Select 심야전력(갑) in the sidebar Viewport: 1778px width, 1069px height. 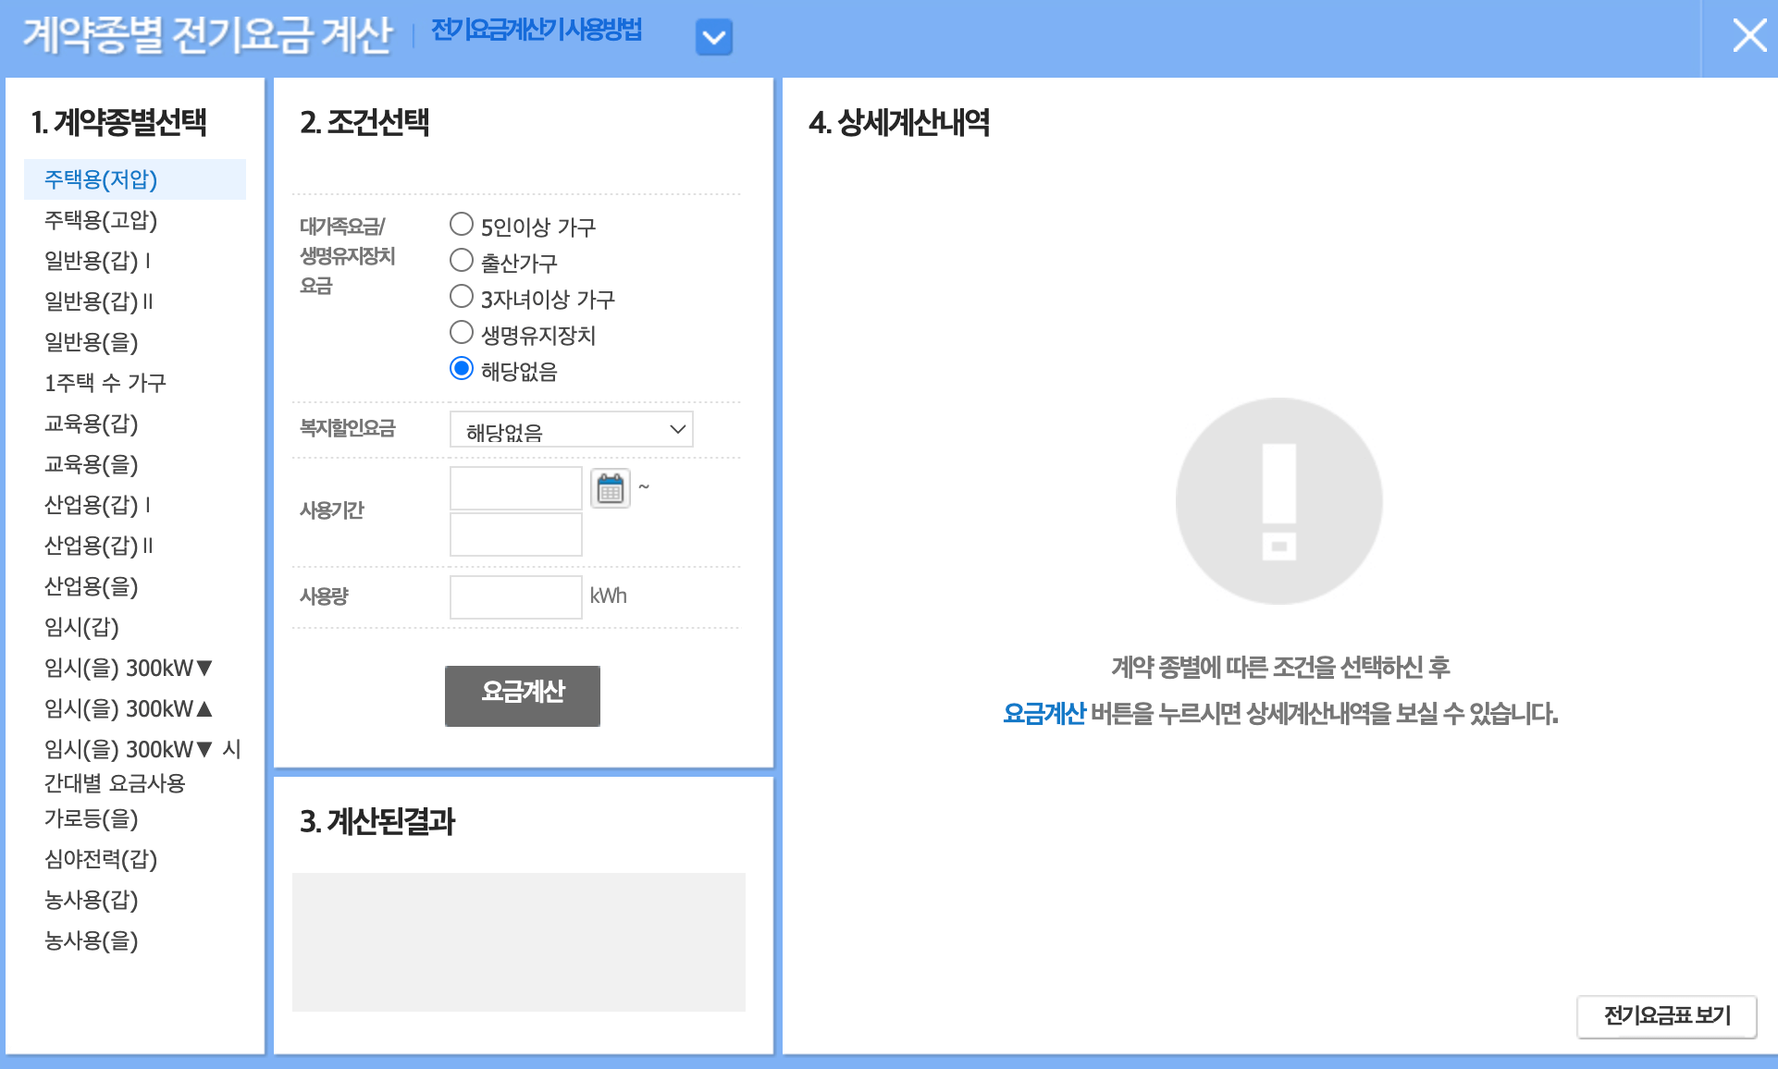click(x=102, y=860)
